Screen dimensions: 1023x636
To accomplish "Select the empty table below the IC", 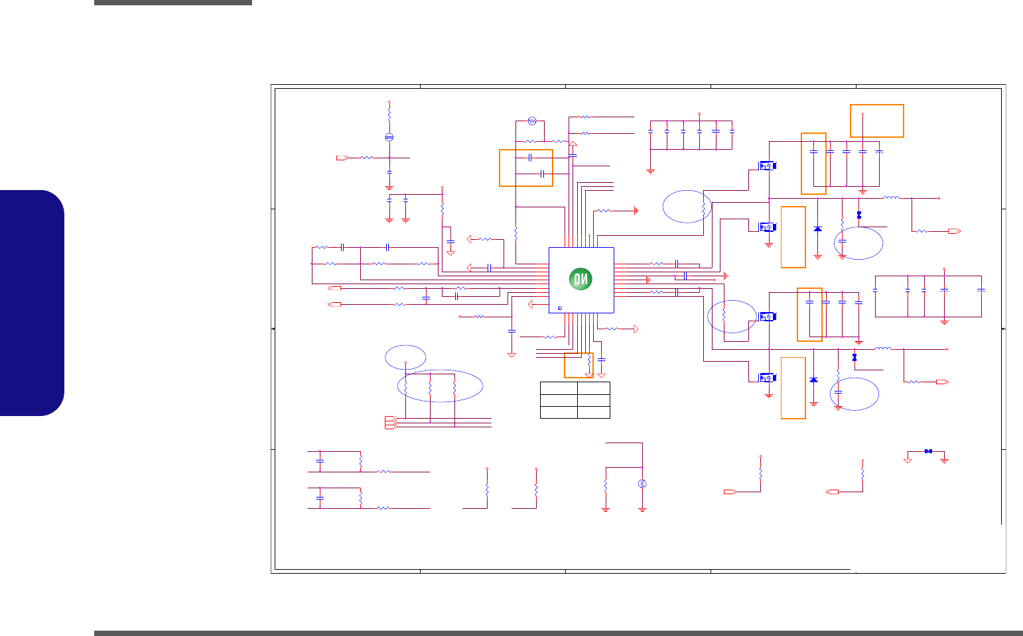I will (575, 400).
